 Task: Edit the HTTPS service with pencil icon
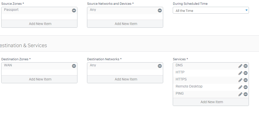pos(240,80)
